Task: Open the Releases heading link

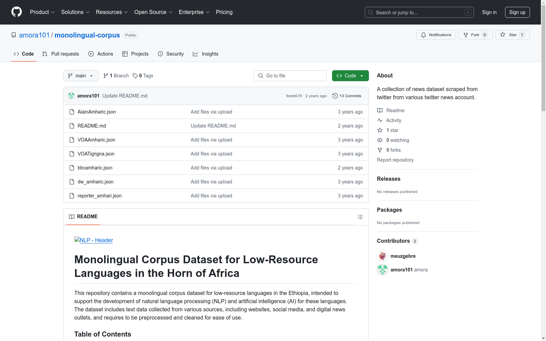Action: [389, 179]
